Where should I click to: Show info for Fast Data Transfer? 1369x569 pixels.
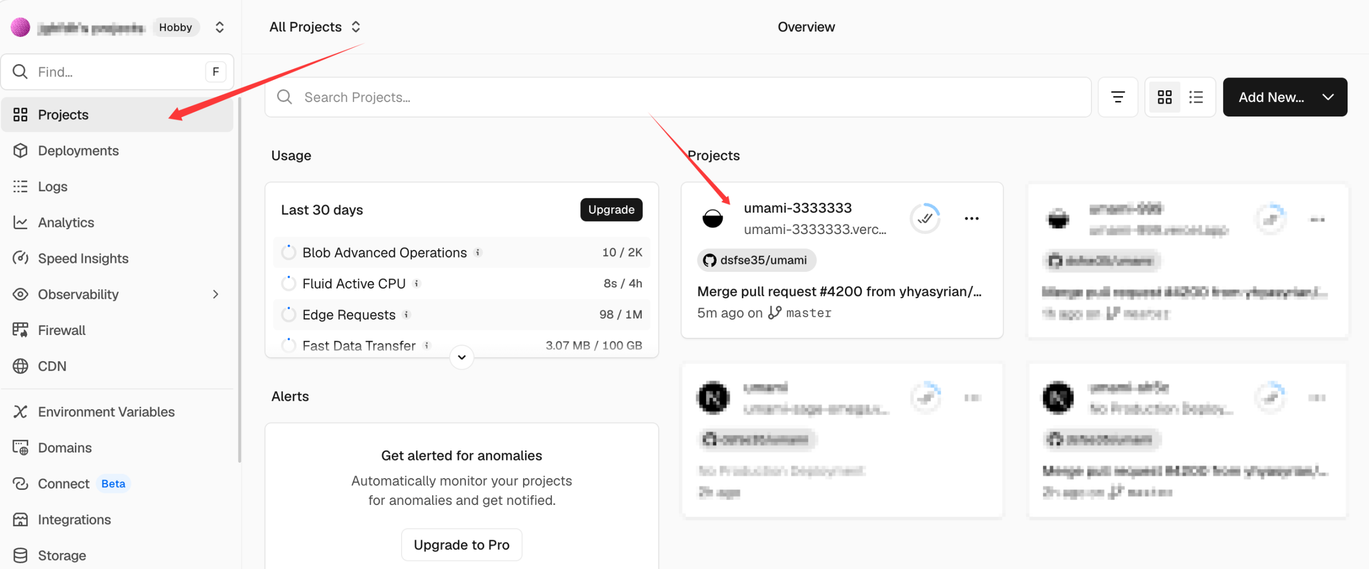click(427, 346)
